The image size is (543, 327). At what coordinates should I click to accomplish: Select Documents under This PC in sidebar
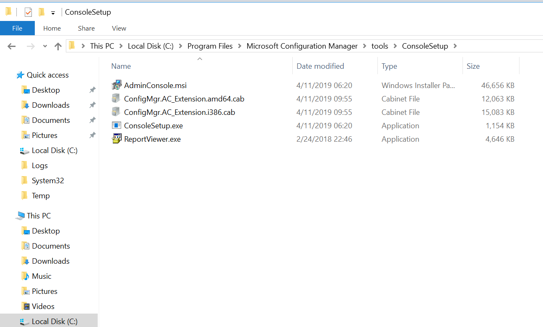tap(51, 246)
